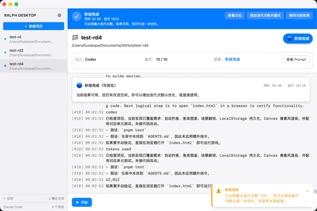The width and height of the screenshot is (317, 211).
Task: Open the CLI Codex selector
Action: [x=91, y=59]
